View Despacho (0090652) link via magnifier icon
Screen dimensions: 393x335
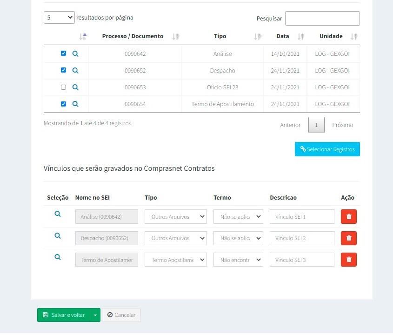click(58, 236)
